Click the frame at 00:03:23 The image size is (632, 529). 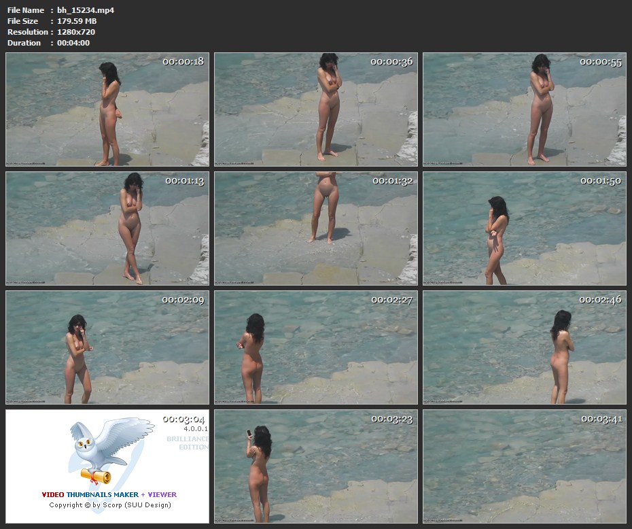(316, 466)
